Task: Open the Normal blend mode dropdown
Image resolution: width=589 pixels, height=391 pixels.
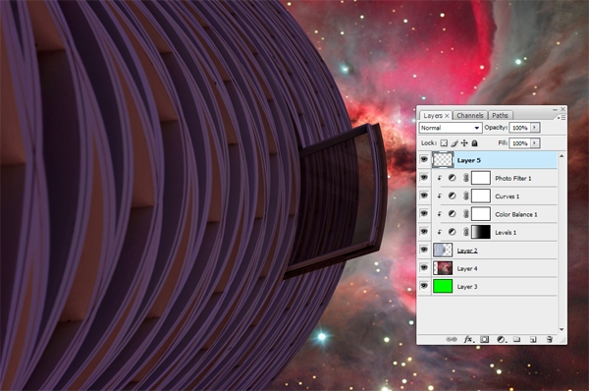Action: pos(451,128)
